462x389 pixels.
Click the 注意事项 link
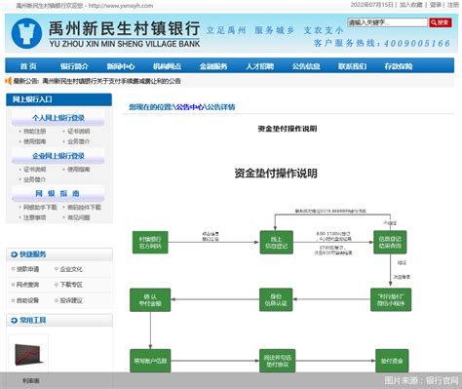pos(34,217)
